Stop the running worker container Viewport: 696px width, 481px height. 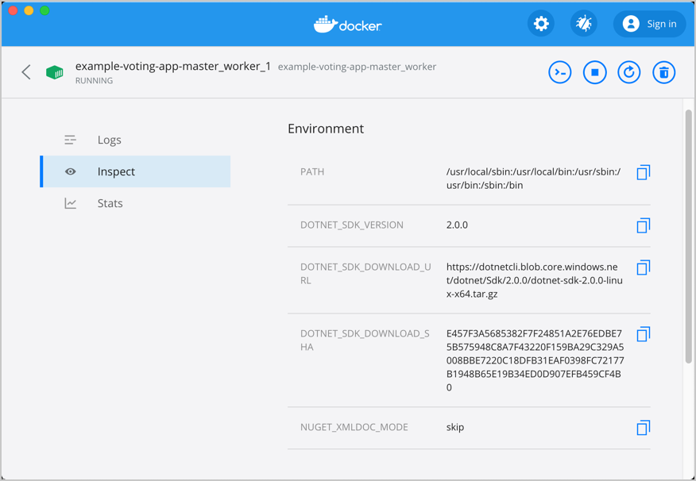(594, 72)
